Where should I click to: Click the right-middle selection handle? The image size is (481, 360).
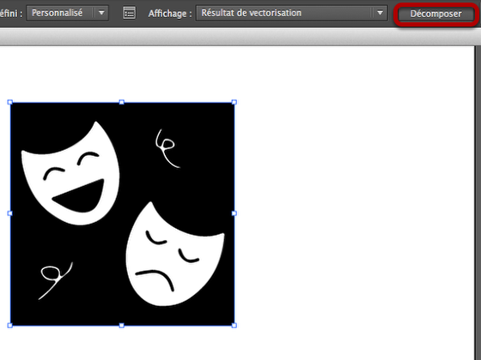[x=234, y=213]
